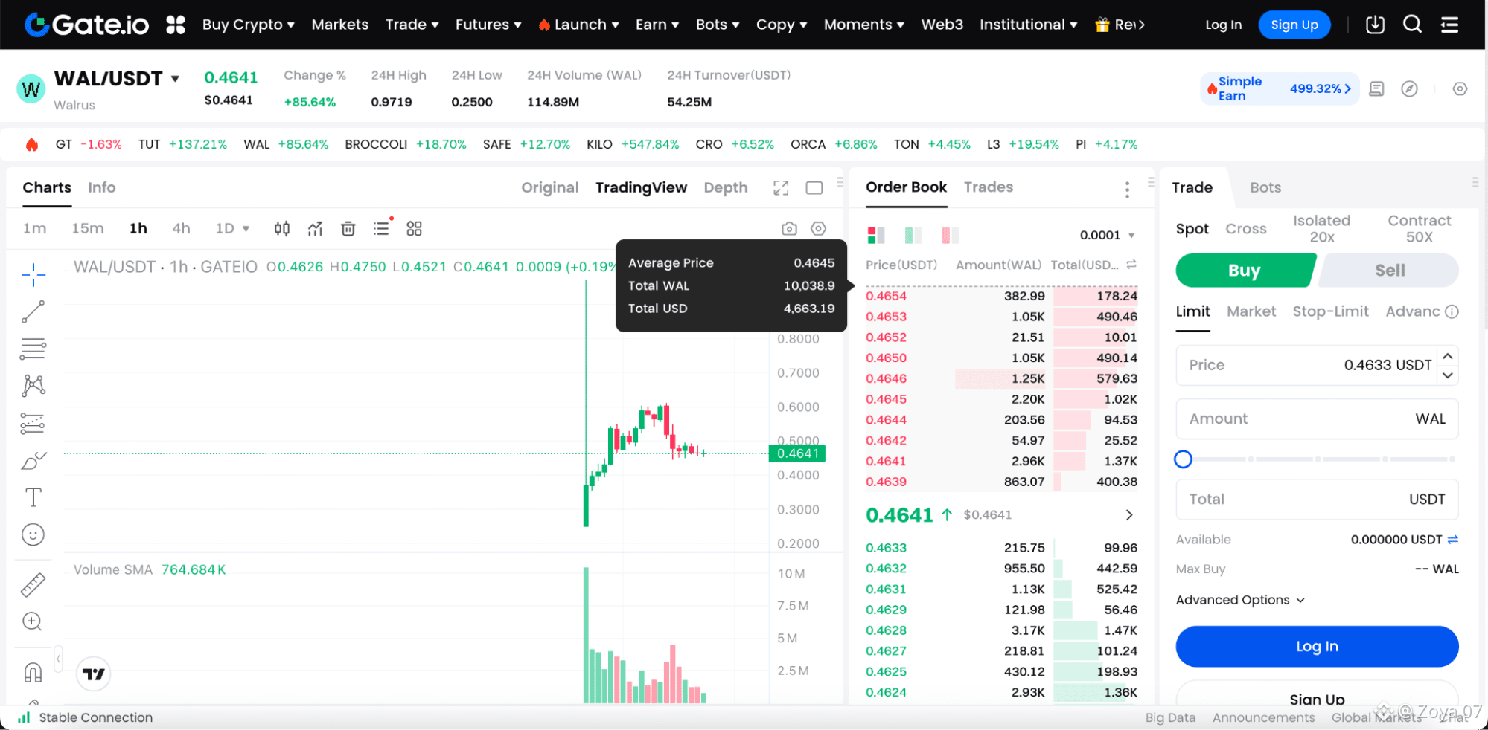The height and width of the screenshot is (730, 1488).
Task: Open the search magnifier in header
Action: tap(1412, 25)
